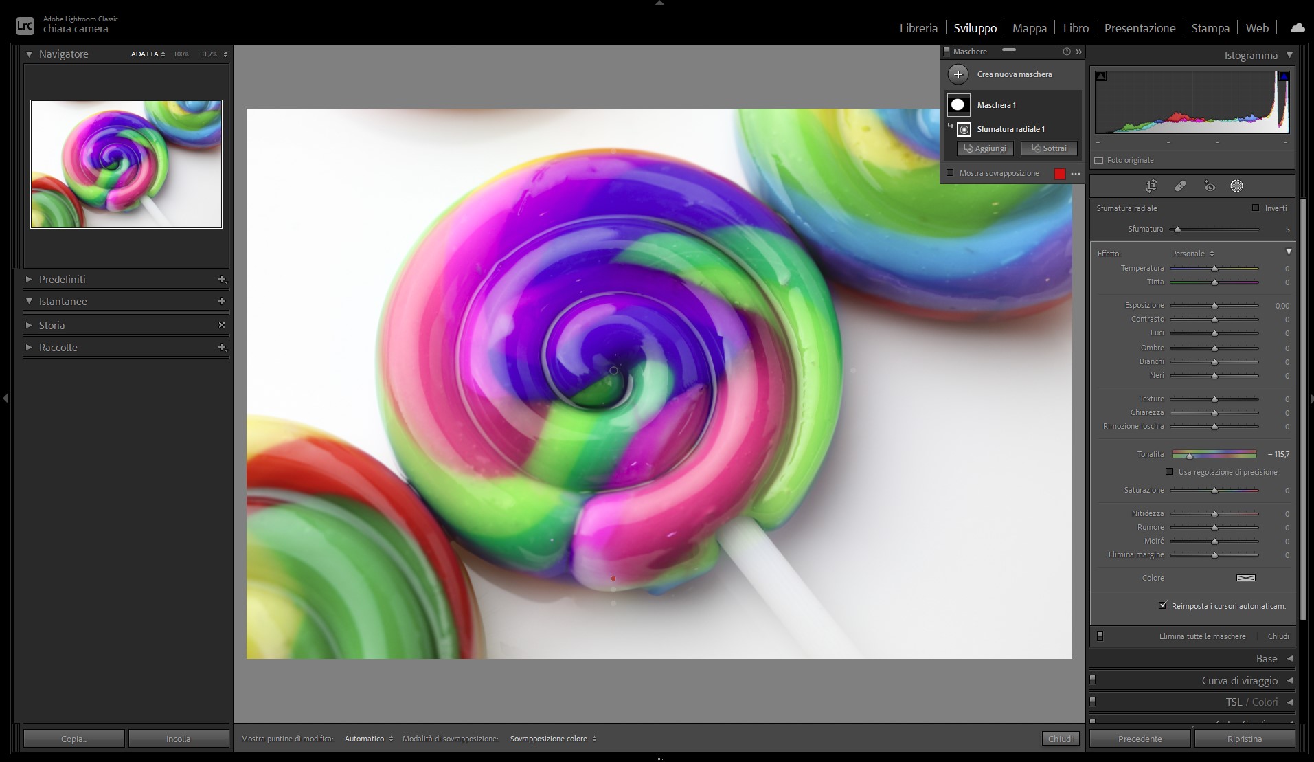Toggle the Curva di viraggio panel switch
This screenshot has width=1314, height=762.
coord(1093,680)
